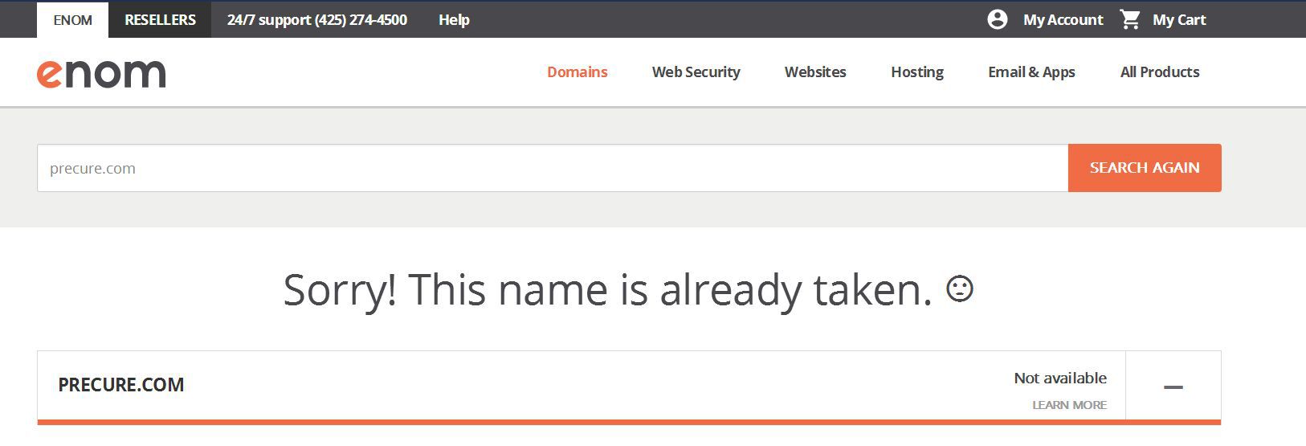Click the My Account person icon
The height and width of the screenshot is (446, 1306).
[997, 19]
